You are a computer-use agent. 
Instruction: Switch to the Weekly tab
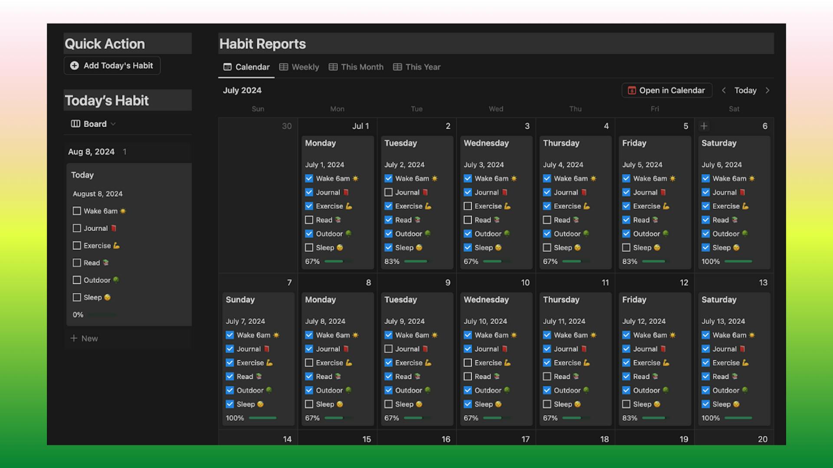point(305,67)
